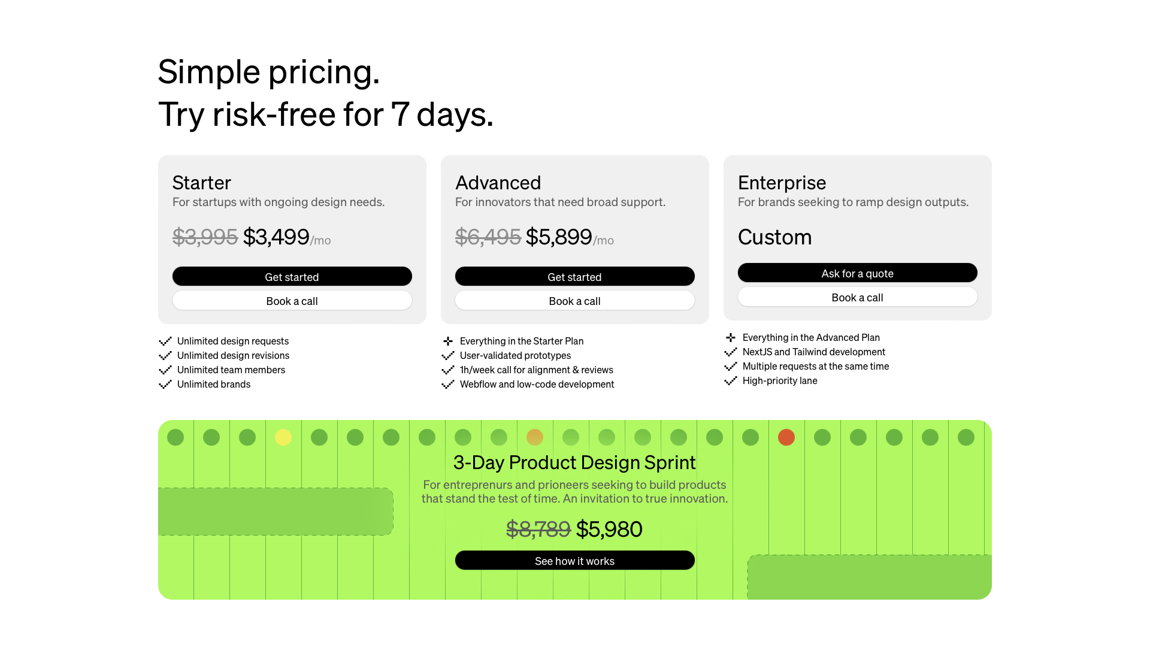Book a call under Advanced plan
This screenshot has width=1150, height=647.
point(574,300)
